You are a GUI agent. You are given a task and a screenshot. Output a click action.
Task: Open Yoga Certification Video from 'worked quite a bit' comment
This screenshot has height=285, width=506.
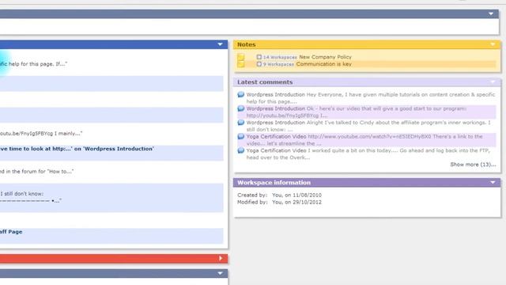[x=276, y=150]
